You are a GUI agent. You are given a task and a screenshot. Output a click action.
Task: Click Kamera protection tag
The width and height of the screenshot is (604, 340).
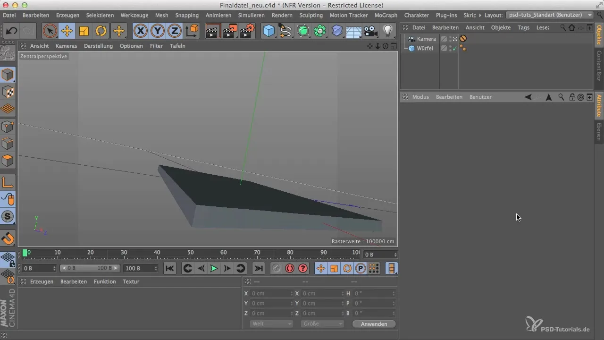click(x=463, y=39)
